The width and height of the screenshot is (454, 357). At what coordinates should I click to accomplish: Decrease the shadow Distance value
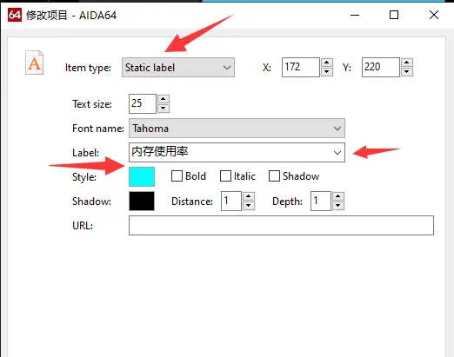tap(249, 206)
